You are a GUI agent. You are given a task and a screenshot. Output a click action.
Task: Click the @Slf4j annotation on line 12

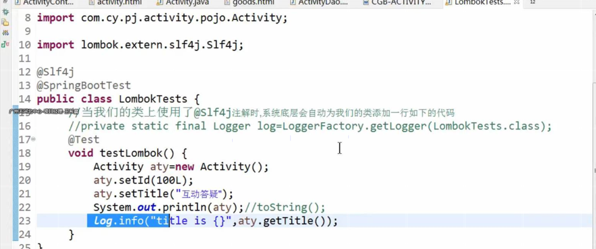pyautogui.click(x=55, y=72)
